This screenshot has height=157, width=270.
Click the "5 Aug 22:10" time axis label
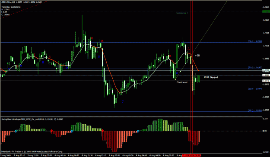pos(19,155)
